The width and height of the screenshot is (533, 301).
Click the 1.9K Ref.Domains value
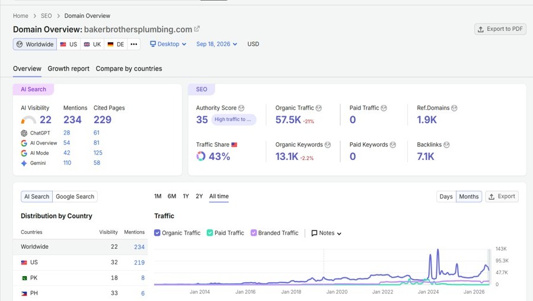click(427, 120)
